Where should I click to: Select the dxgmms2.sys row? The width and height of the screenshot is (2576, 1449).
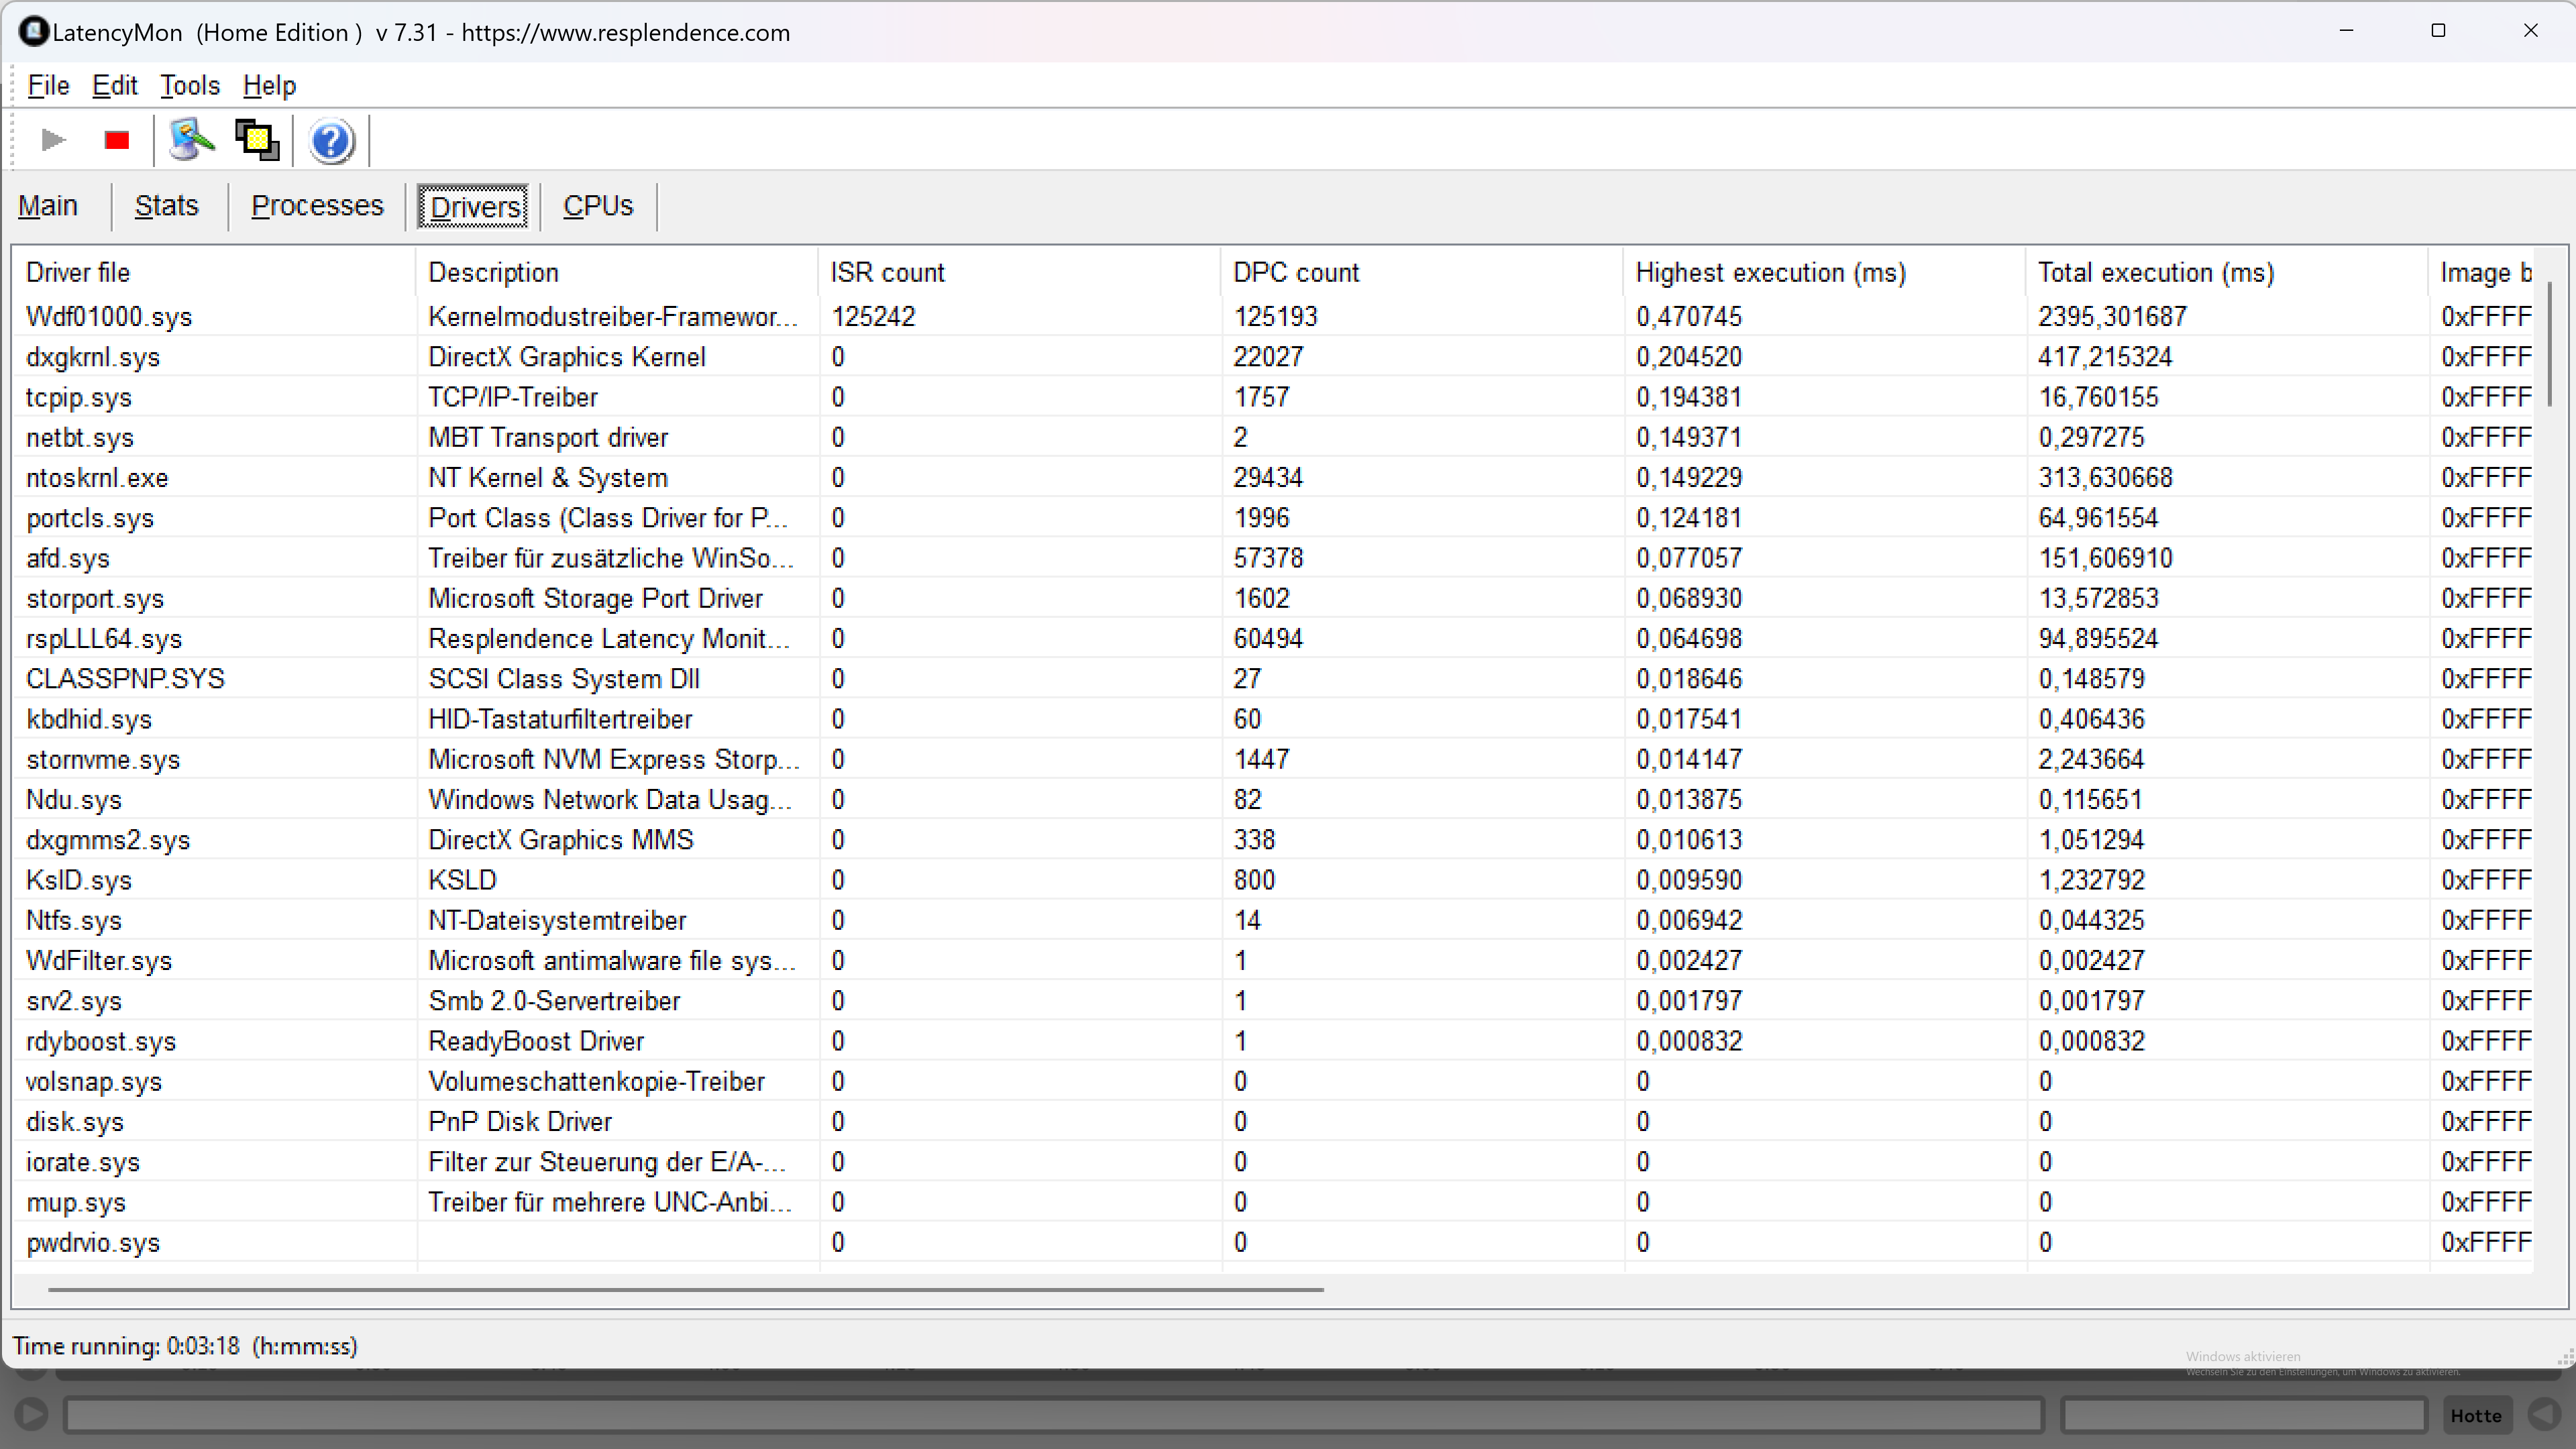tap(1273, 840)
